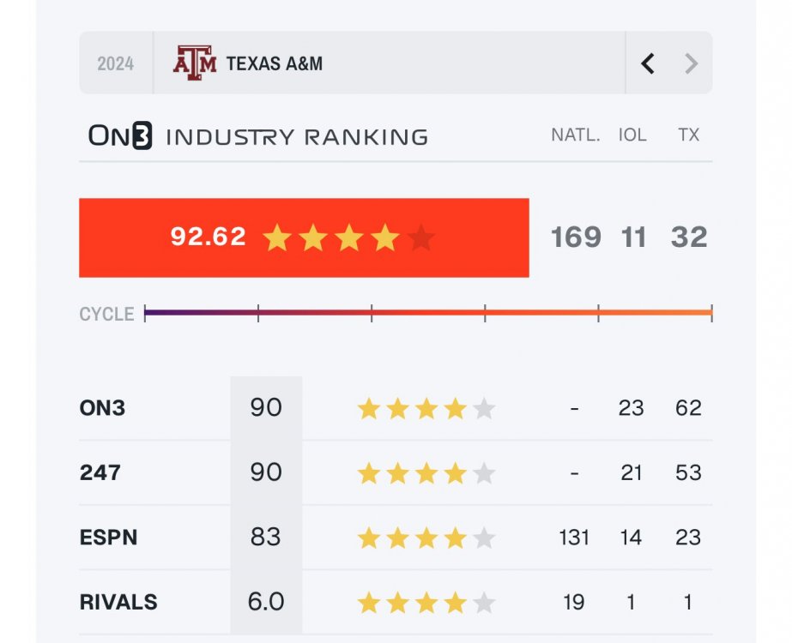Click the 247 ranking row label
Viewport: 792px width, 643px height.
100,472
